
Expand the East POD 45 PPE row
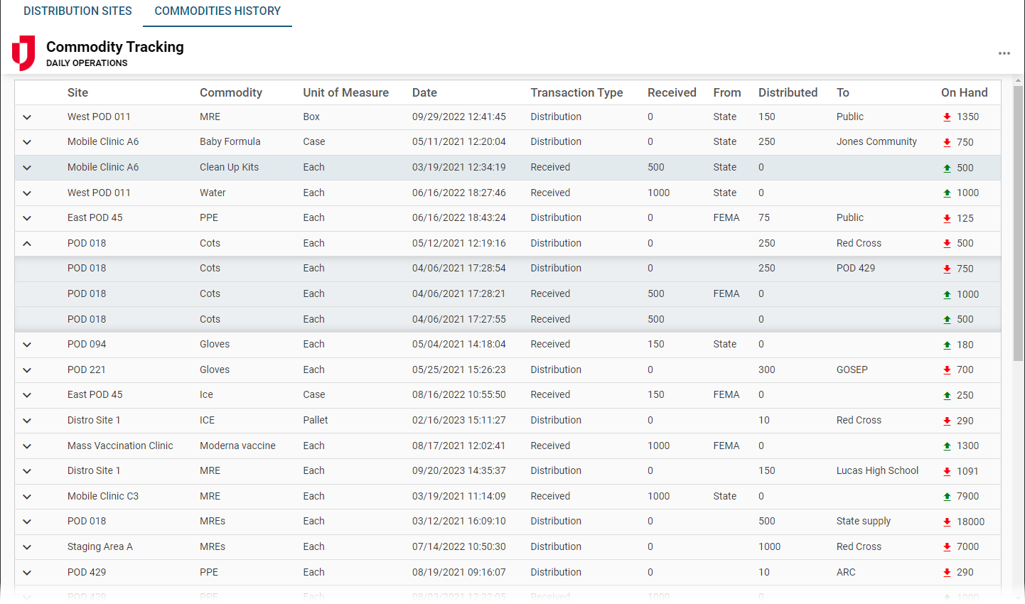pyautogui.click(x=27, y=217)
